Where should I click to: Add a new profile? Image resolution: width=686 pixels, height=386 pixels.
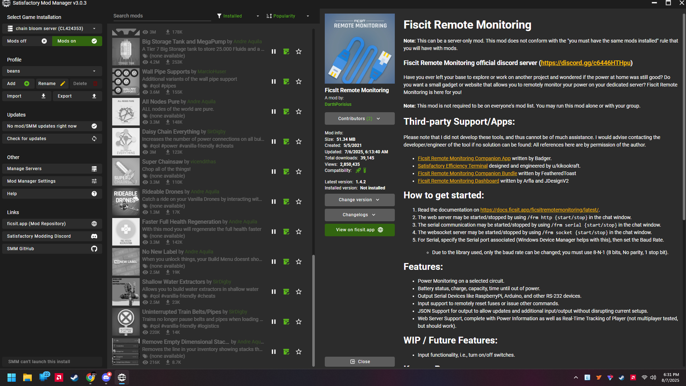pos(18,84)
